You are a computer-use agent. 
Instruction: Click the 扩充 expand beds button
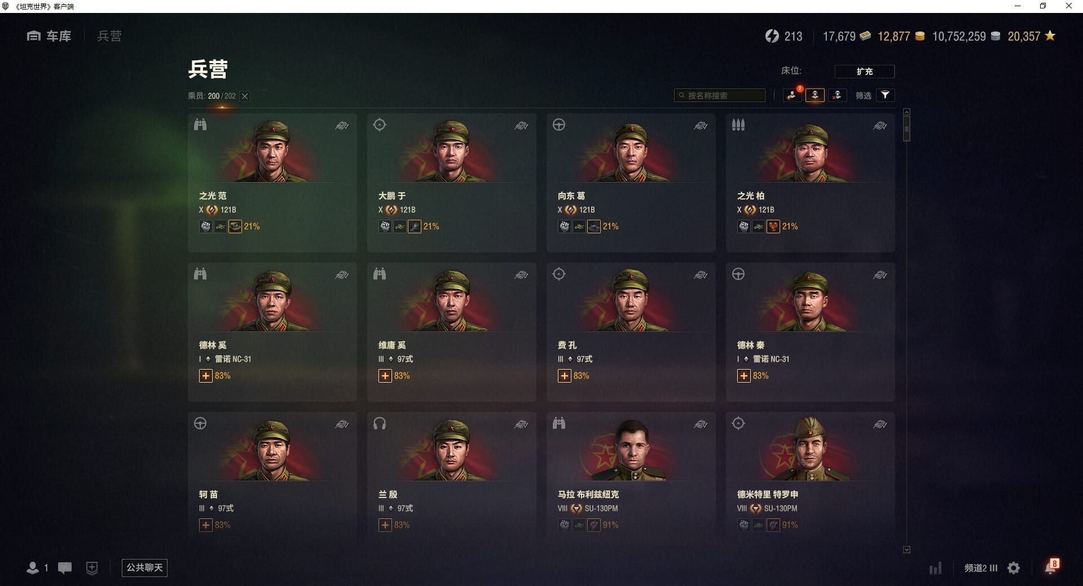(864, 72)
